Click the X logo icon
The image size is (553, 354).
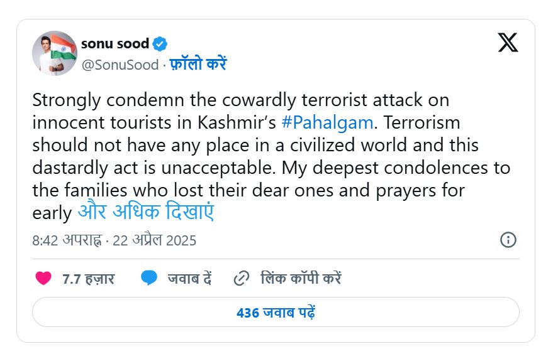[508, 43]
